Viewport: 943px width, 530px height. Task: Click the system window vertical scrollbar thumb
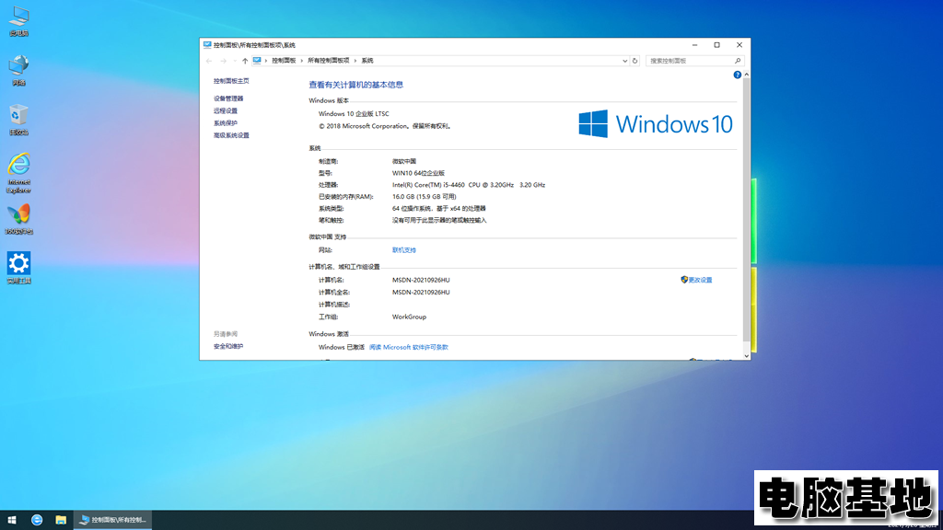click(x=746, y=211)
